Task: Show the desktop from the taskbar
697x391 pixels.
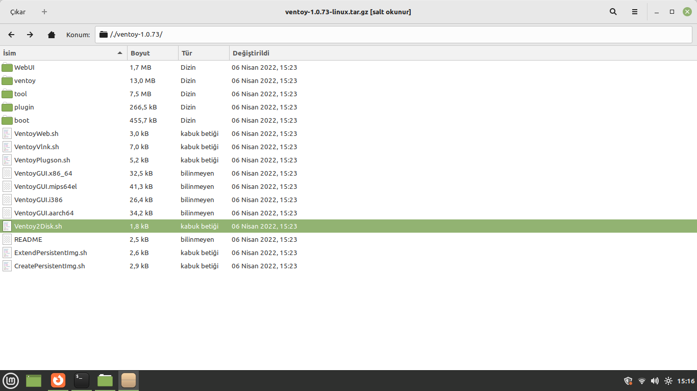Action: pos(34,380)
